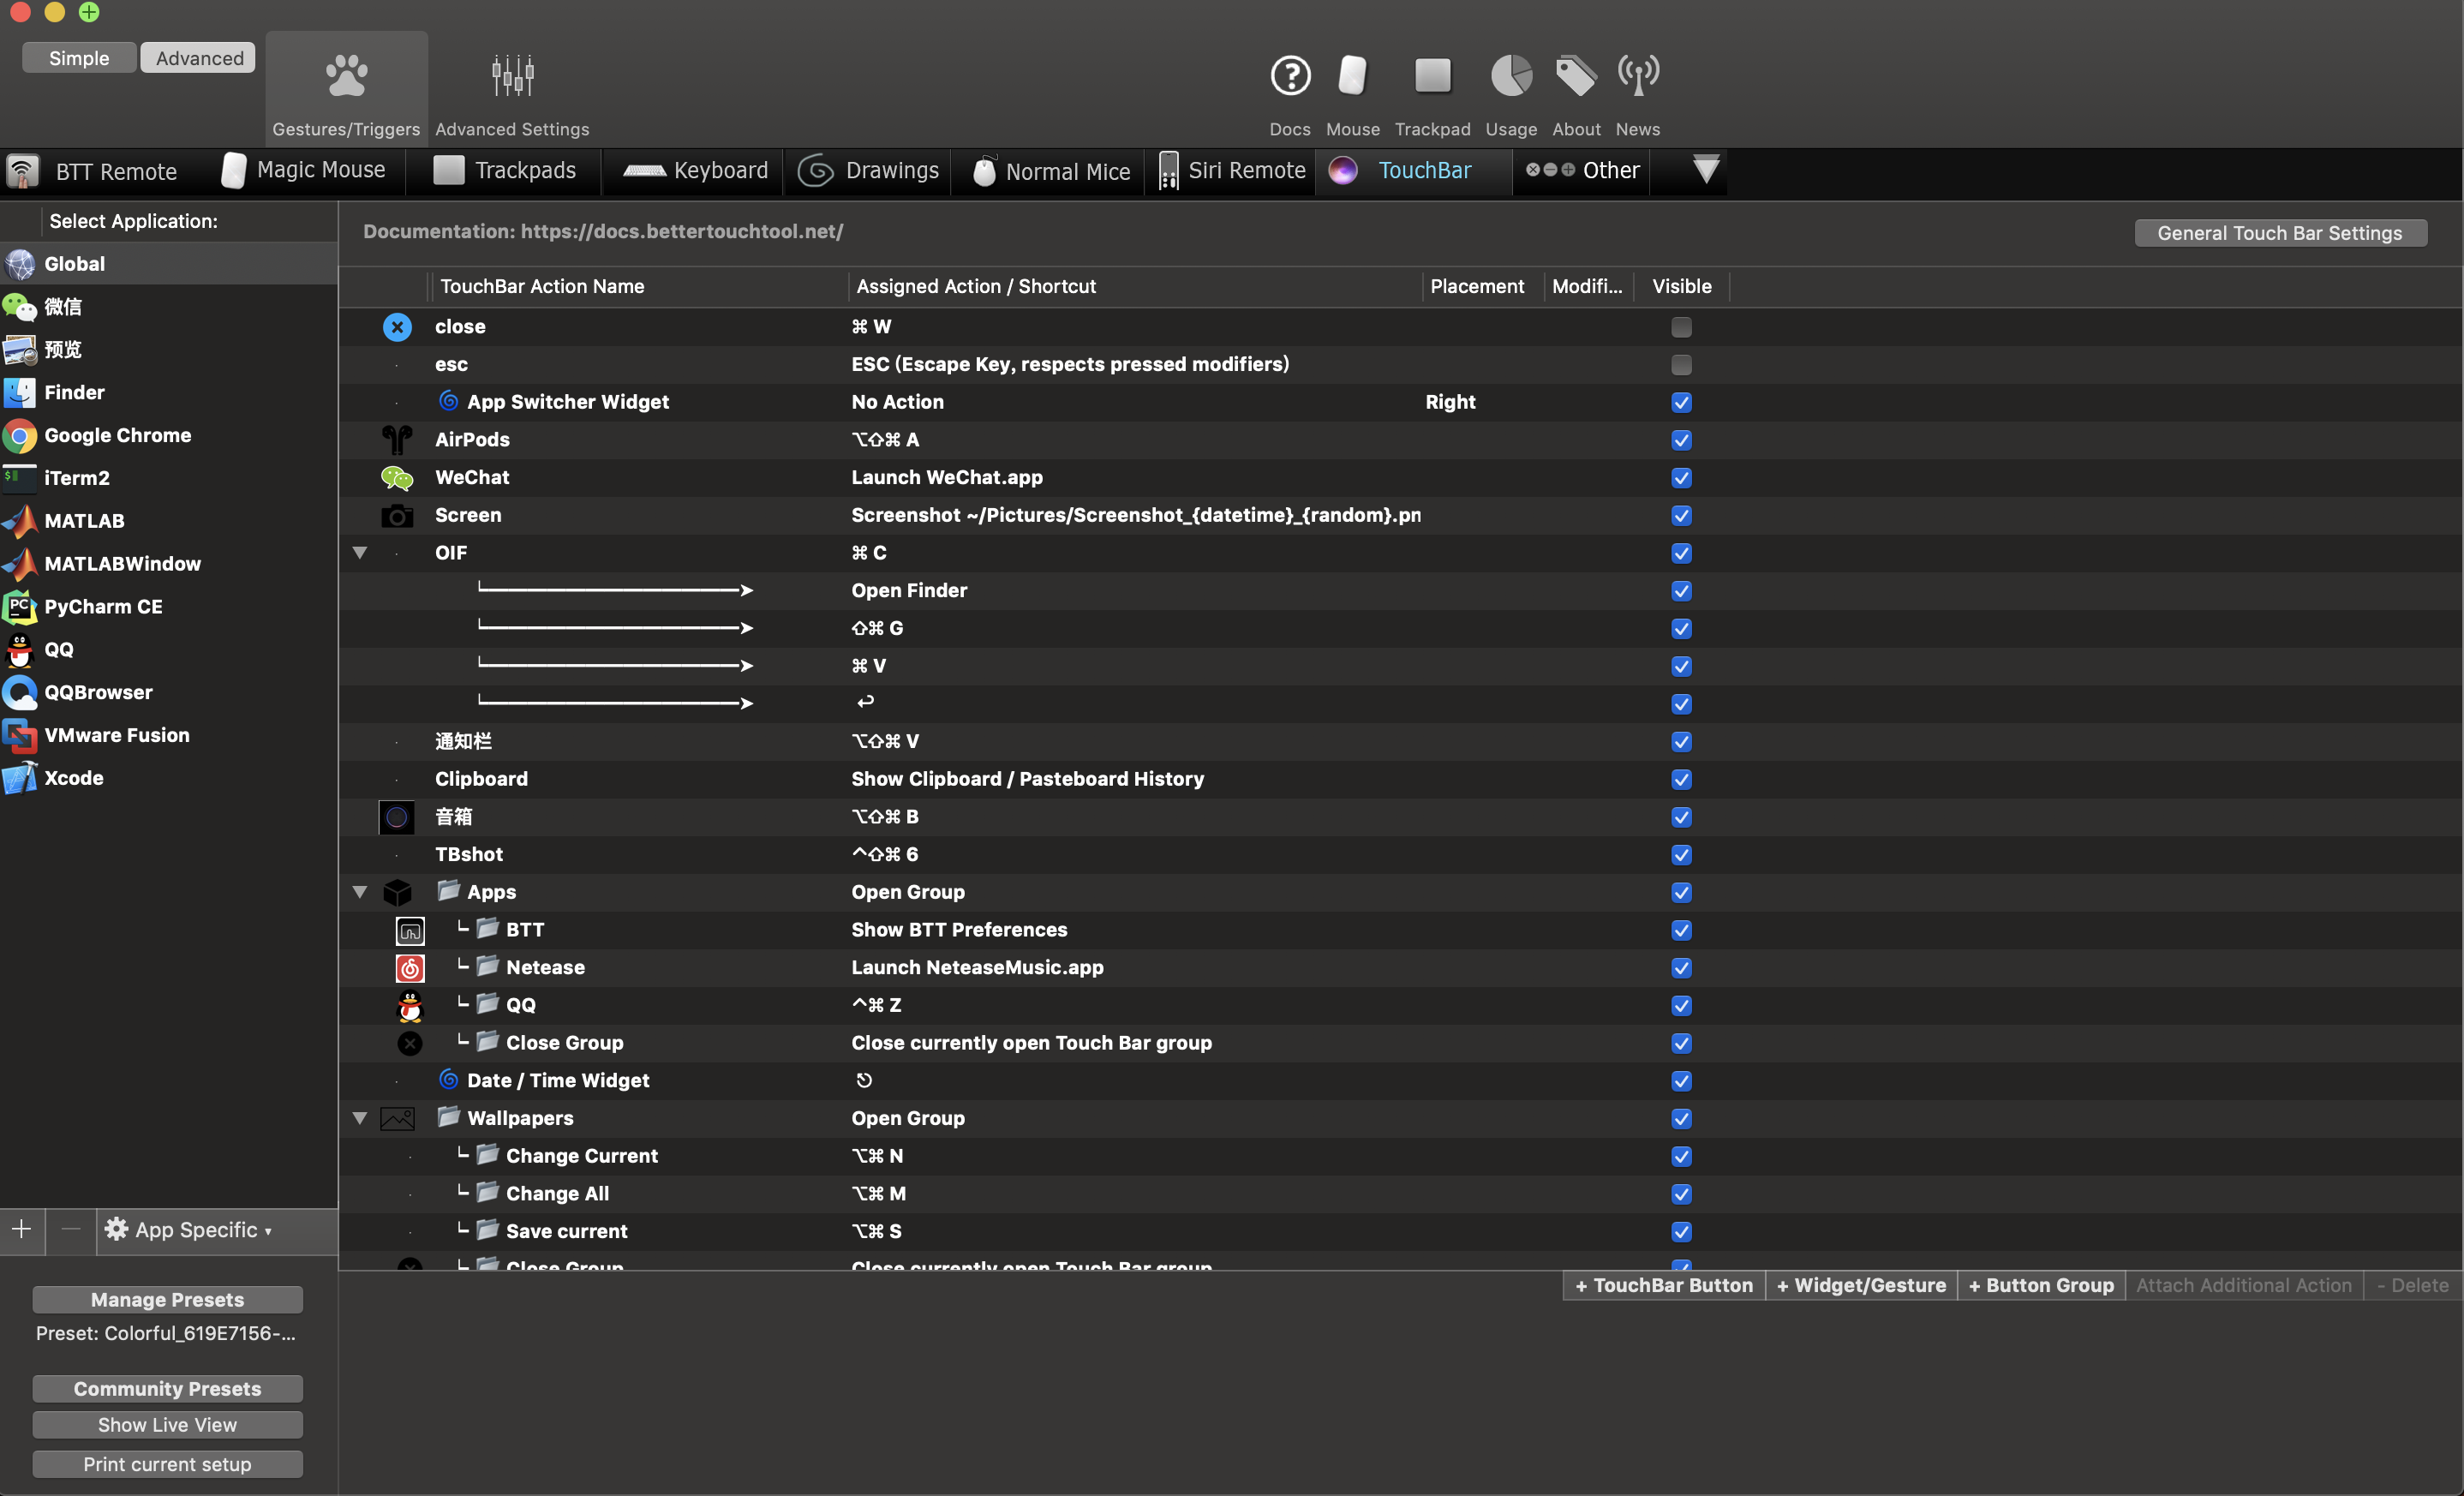The width and height of the screenshot is (2464, 1496).
Task: Open the more devices triangle dropdown
Action: (1706, 170)
